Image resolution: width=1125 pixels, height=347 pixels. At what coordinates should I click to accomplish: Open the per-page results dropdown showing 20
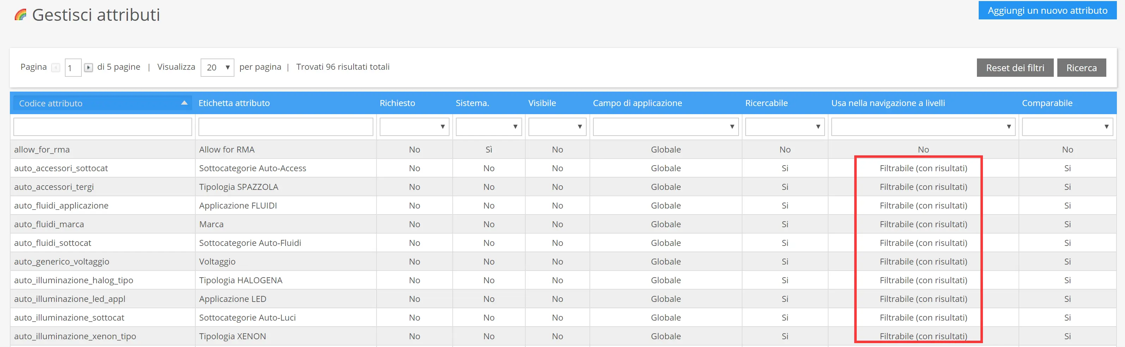217,68
